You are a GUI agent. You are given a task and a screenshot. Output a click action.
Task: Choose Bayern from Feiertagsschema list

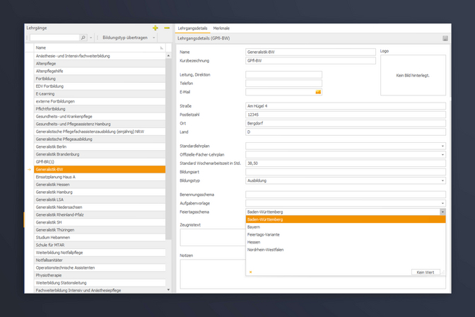[346, 227]
